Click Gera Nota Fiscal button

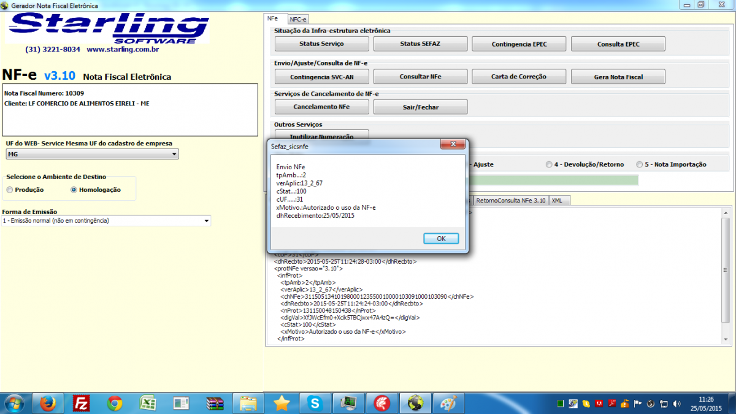pos(618,77)
